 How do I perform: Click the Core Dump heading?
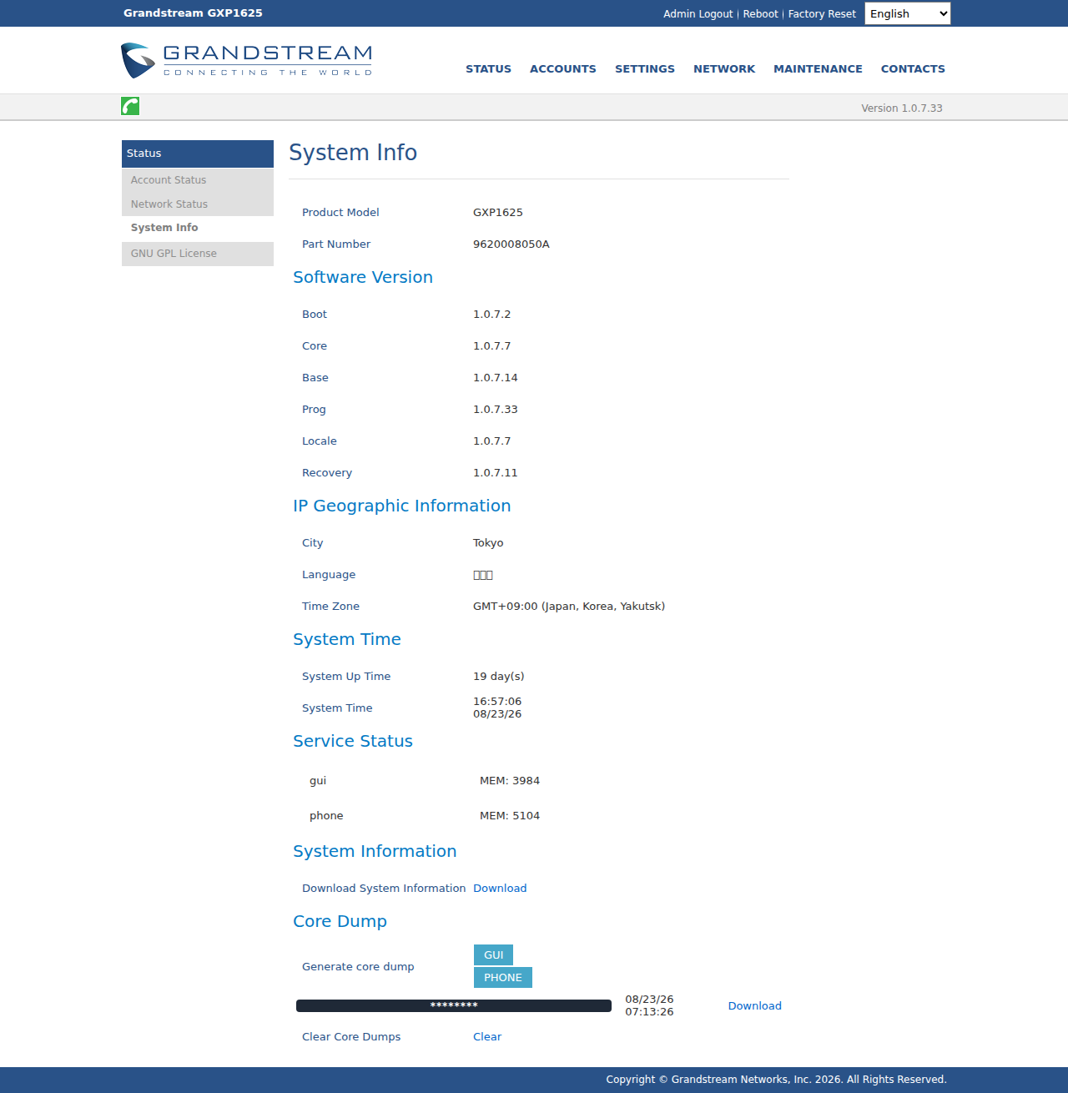(x=340, y=921)
